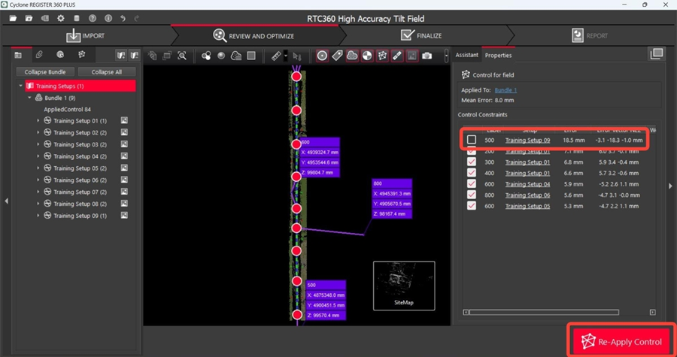Image resolution: width=677 pixels, height=357 pixels.
Task: Check the label 500 constraint checkbox
Action: 472,140
